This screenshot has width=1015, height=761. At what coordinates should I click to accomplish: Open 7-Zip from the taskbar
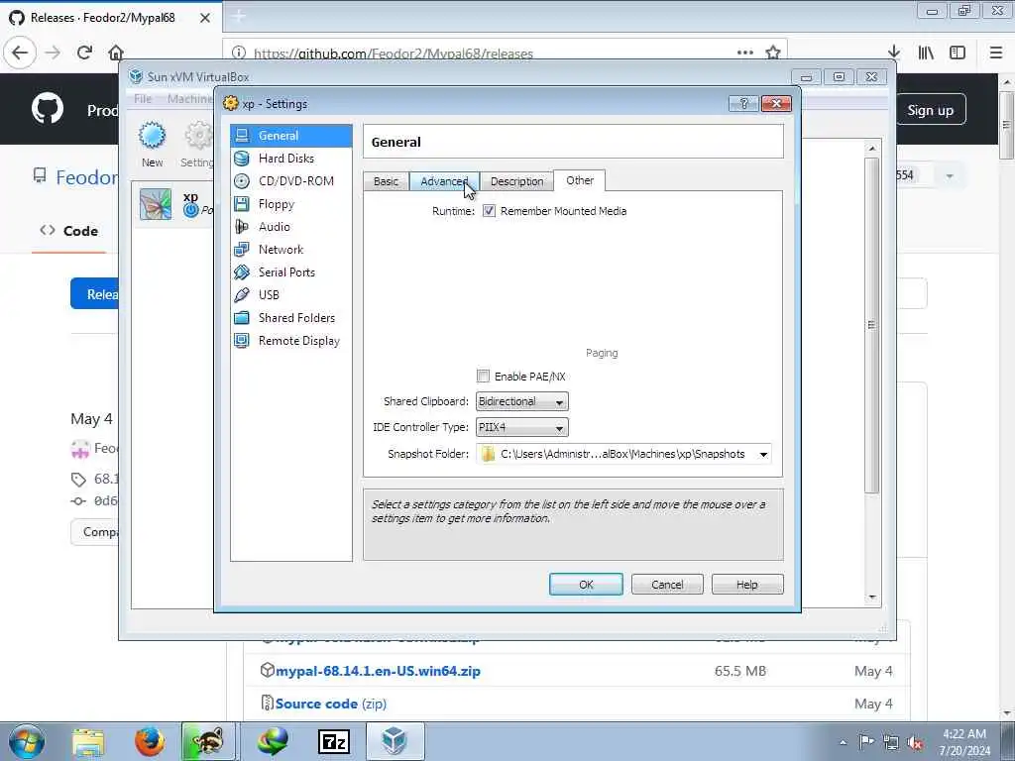[x=334, y=741]
